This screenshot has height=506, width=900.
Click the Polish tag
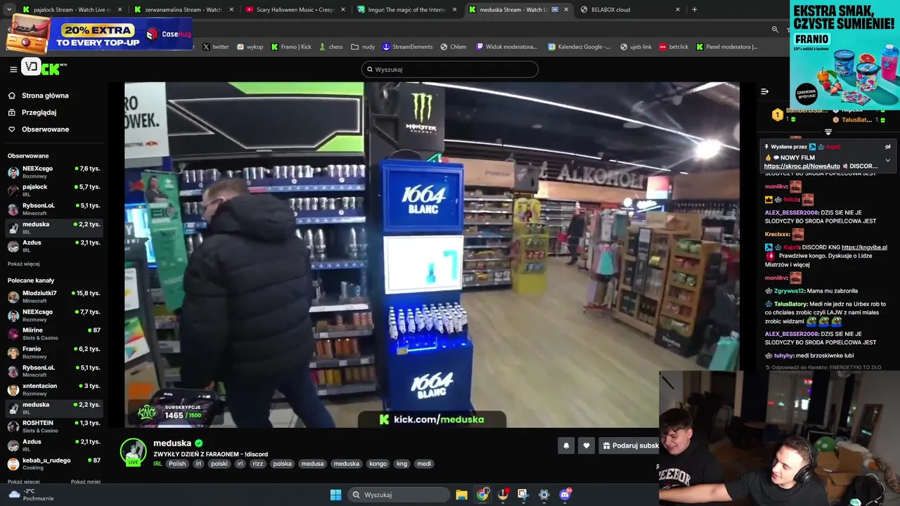tap(177, 464)
